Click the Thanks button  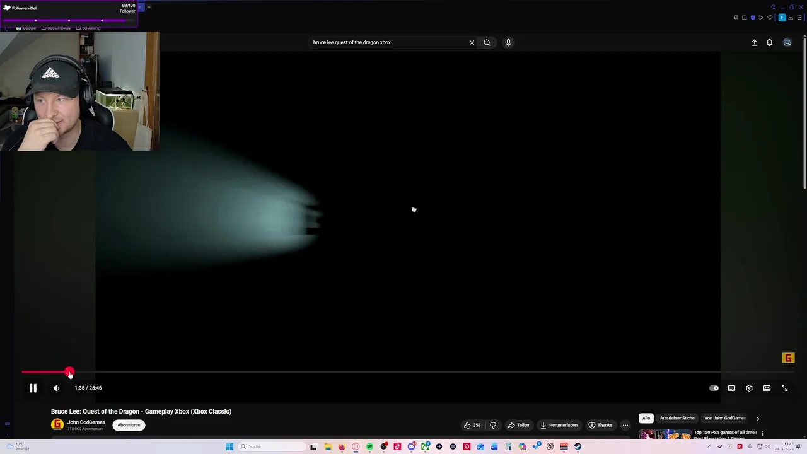pos(600,425)
